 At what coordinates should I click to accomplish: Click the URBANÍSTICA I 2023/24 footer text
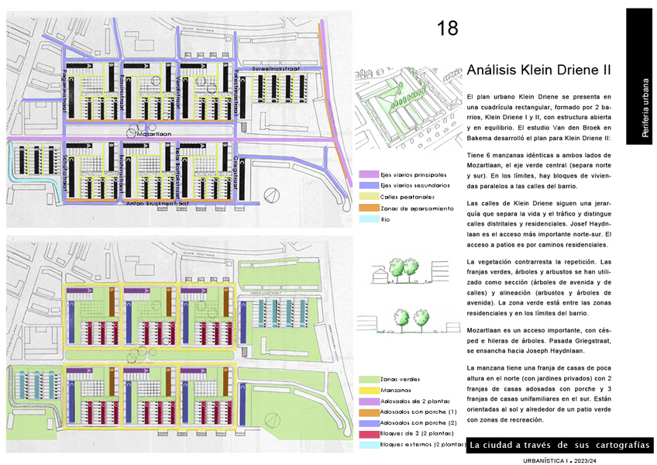(559, 460)
